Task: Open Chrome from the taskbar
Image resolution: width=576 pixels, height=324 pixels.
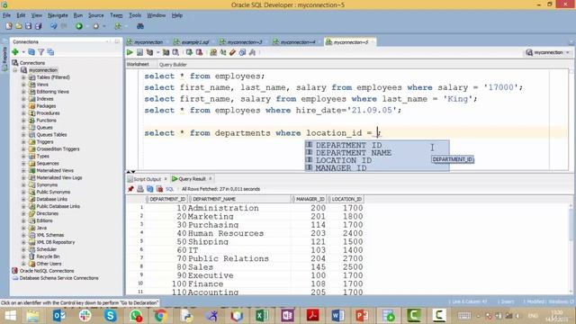Action: (160, 316)
